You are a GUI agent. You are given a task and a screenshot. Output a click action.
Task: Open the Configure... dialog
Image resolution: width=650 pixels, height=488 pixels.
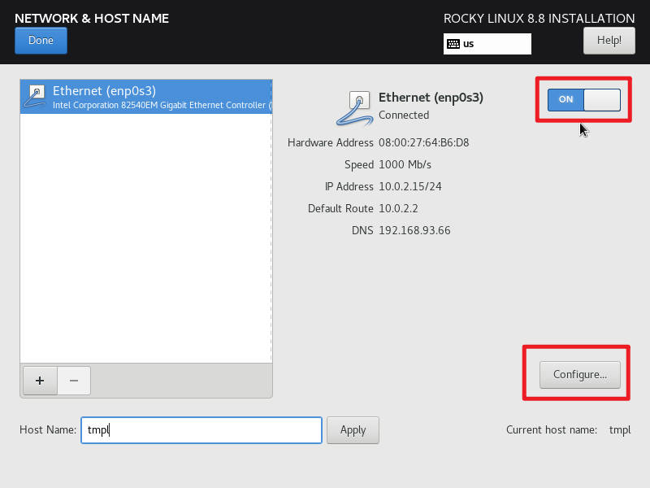point(580,375)
